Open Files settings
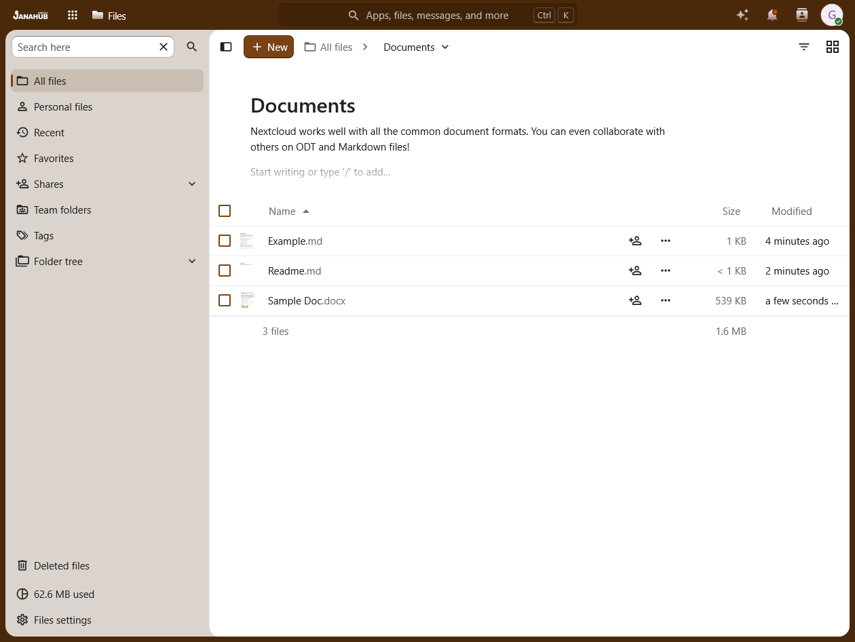This screenshot has width=855, height=642. (107, 620)
